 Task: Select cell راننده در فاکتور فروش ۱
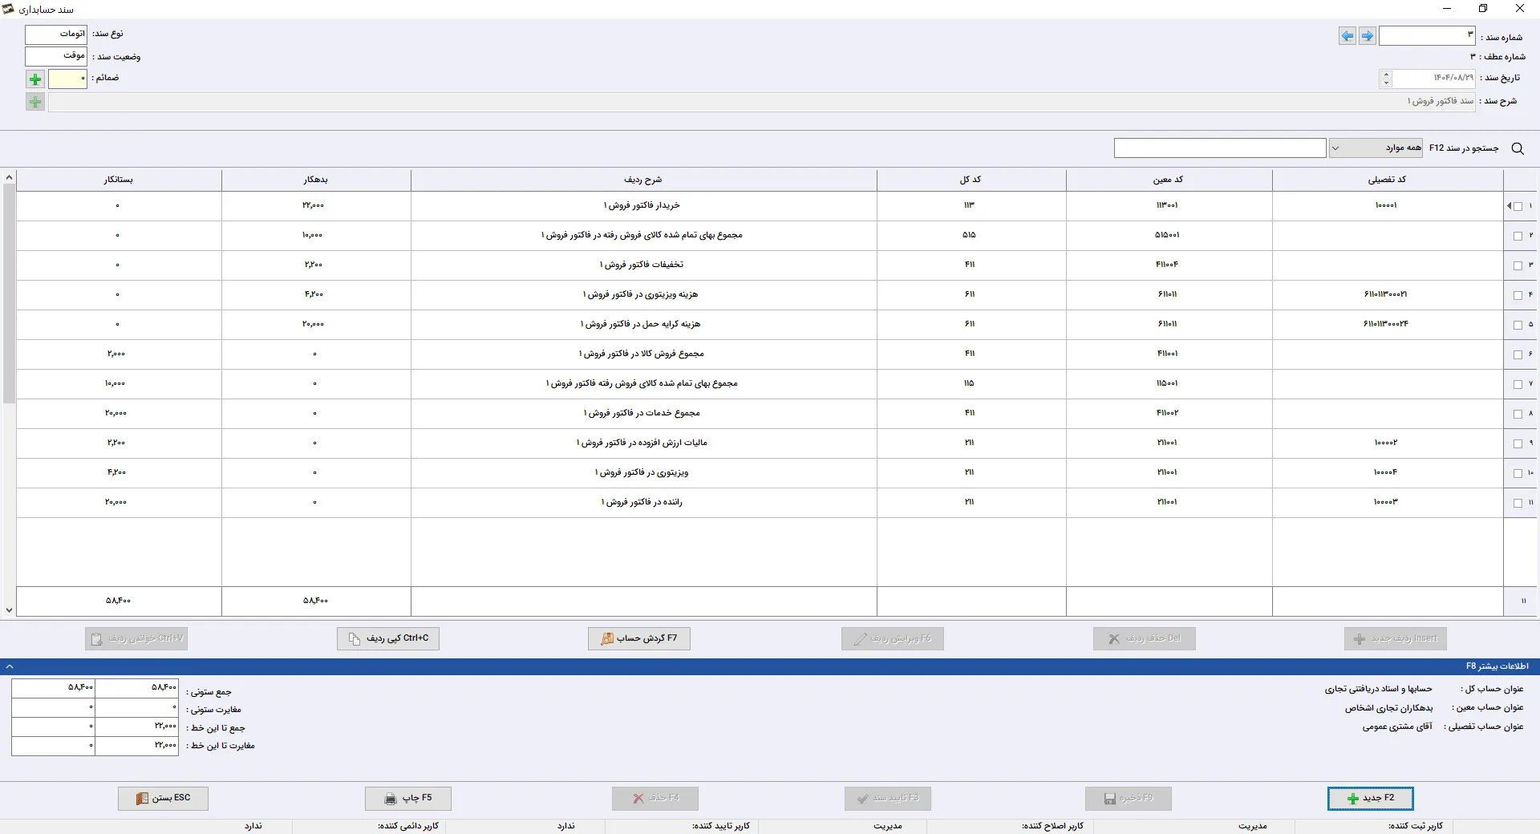(643, 503)
